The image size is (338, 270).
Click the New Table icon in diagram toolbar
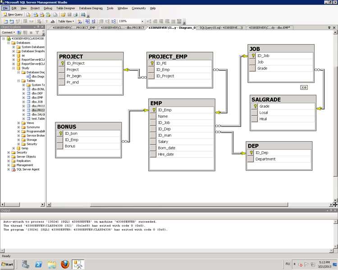(x=5, y=21)
